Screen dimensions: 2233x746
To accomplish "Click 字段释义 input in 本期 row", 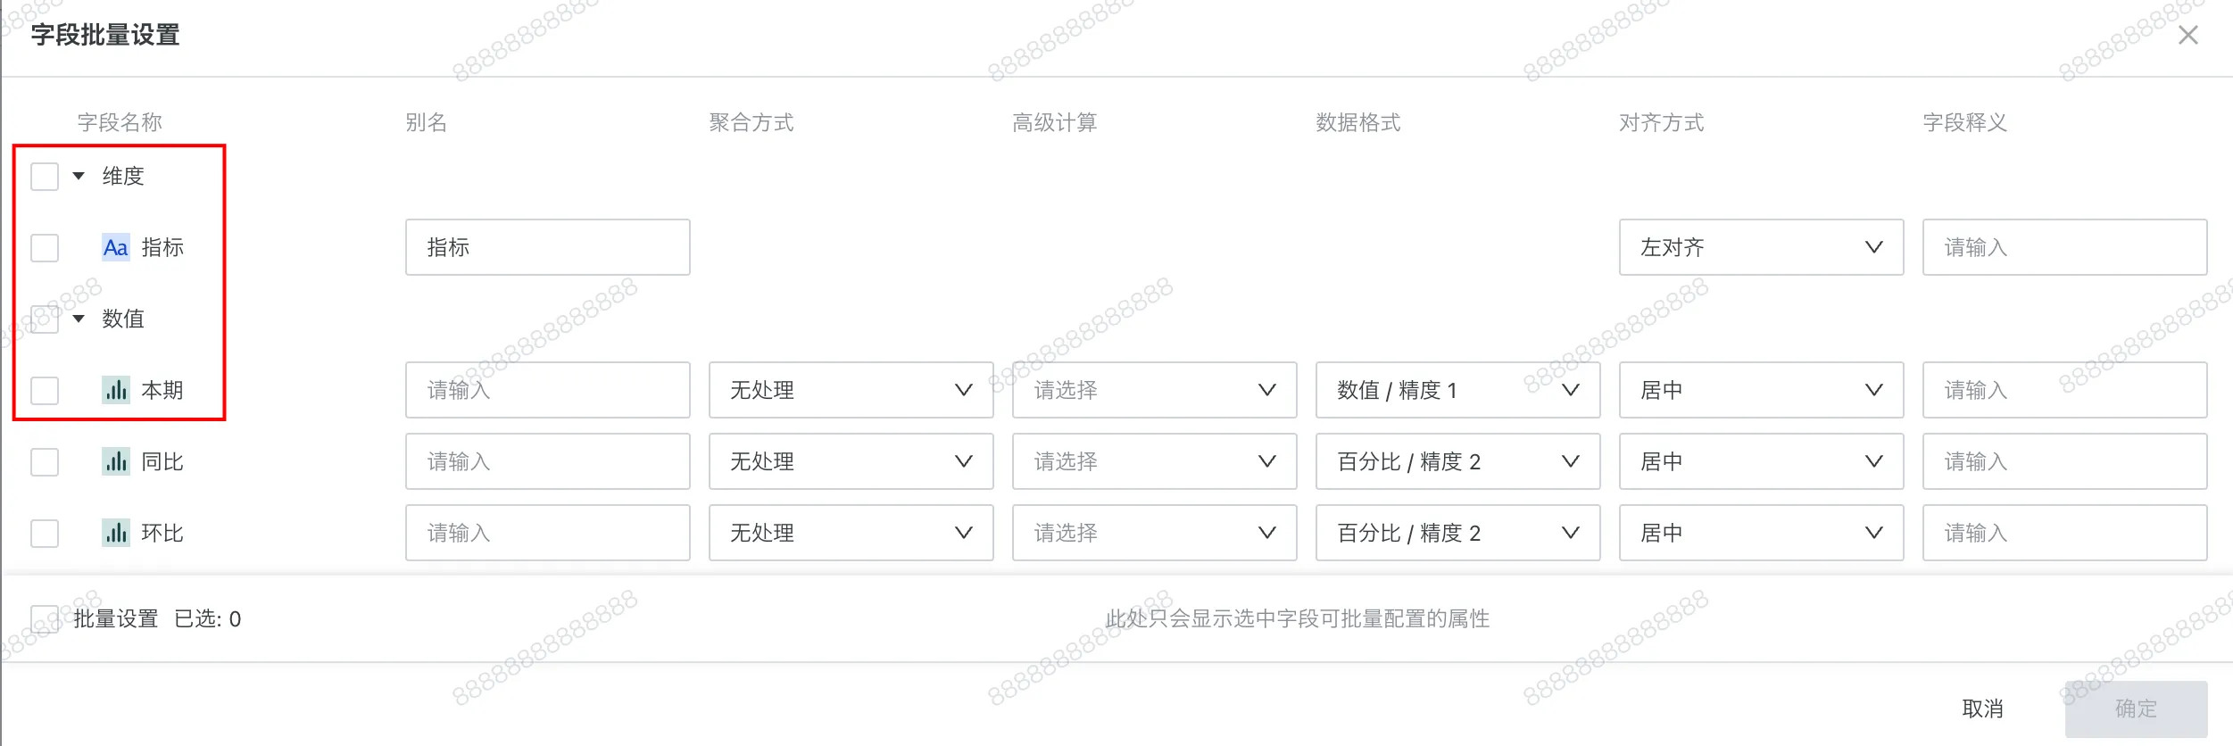I will click(2063, 390).
